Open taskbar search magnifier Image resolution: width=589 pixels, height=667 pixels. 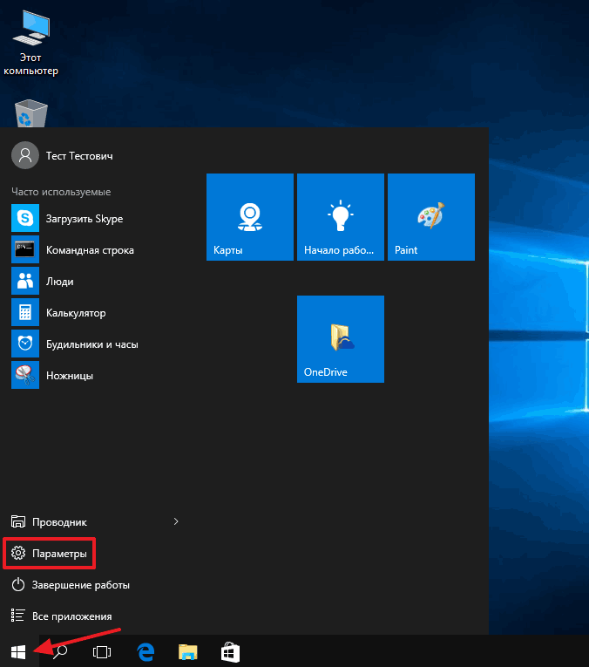click(x=60, y=651)
